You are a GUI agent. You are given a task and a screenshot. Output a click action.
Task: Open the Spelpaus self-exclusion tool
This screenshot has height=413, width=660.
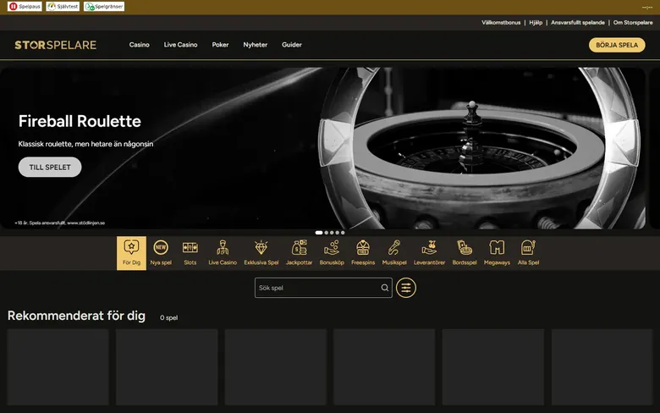[x=25, y=6]
